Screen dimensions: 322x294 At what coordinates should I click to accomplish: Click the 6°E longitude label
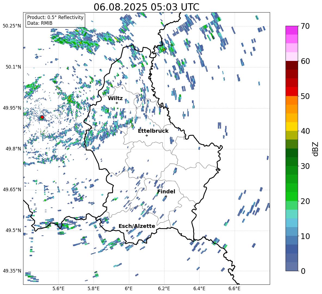[x=129, y=289]
